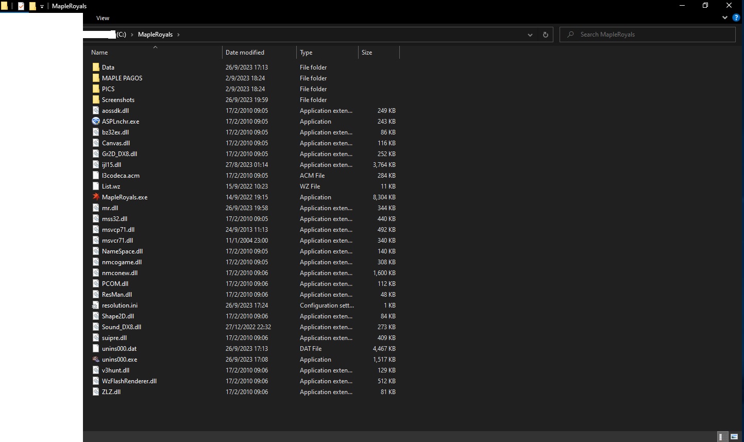Open the View ribbon tab

point(103,18)
